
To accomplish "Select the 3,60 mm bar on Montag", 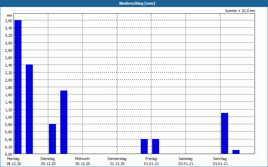I will click(x=18, y=87).
